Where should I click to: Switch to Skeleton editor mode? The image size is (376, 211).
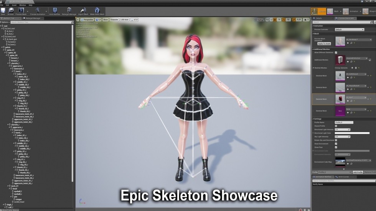click(318, 11)
